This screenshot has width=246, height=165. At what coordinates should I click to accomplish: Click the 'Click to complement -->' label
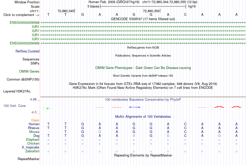(x=21, y=15)
